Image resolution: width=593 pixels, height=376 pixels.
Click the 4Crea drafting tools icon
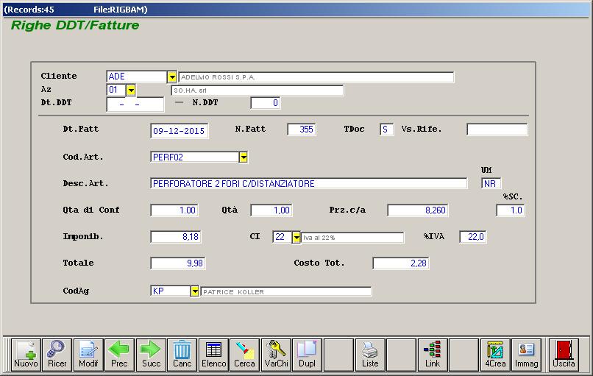pos(495,355)
